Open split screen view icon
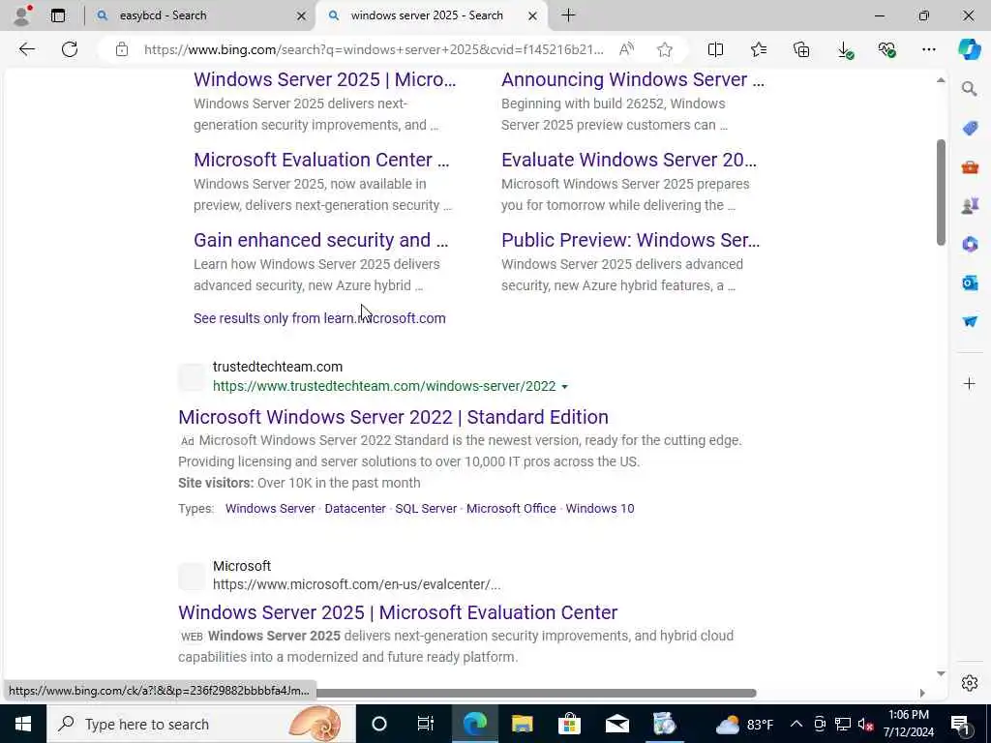Image resolution: width=991 pixels, height=743 pixels. coord(715,49)
